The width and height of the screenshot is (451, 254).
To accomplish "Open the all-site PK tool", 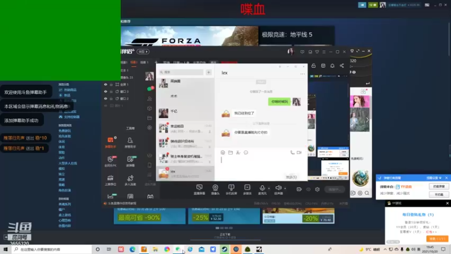I will click(110, 161).
